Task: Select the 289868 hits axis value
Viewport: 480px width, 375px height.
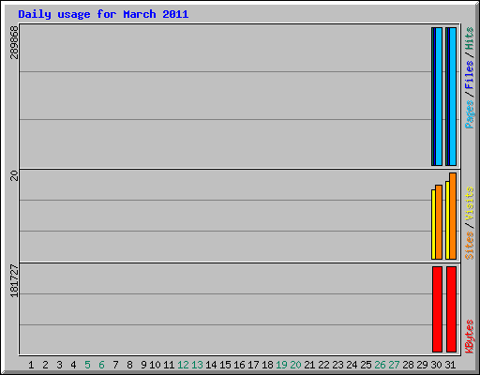Action: point(14,42)
